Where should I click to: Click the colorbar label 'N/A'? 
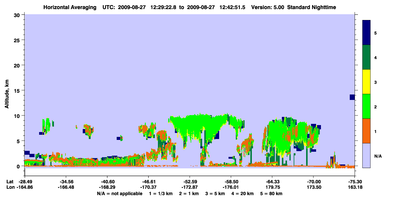[x=378, y=156]
